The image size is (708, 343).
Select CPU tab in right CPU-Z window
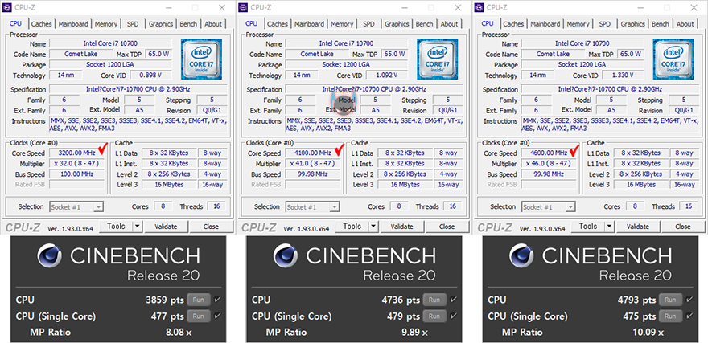click(x=488, y=23)
